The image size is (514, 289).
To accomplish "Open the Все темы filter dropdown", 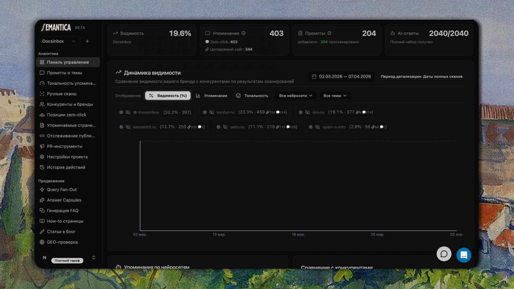I will (335, 96).
